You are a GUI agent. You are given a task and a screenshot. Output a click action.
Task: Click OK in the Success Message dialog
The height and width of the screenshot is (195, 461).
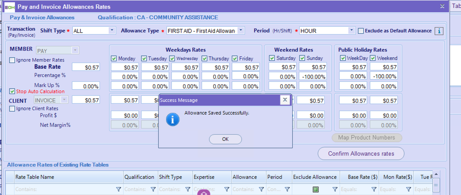coord(225,139)
